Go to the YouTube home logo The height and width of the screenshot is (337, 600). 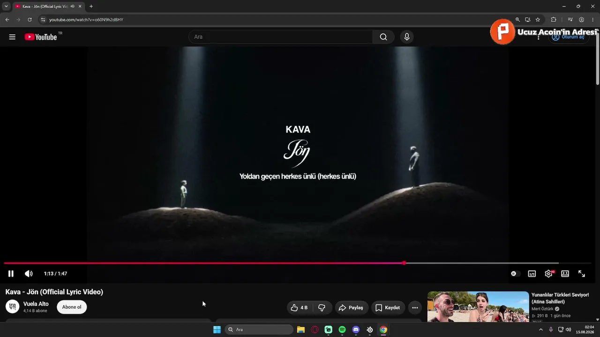(x=41, y=37)
